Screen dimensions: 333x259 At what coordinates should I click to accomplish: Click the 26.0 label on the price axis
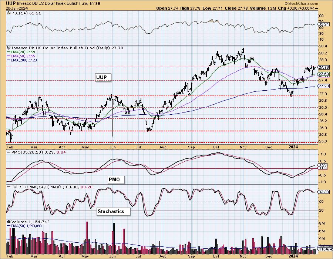click(323, 128)
